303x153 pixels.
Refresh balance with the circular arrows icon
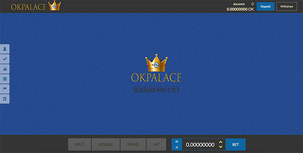pos(252,4)
